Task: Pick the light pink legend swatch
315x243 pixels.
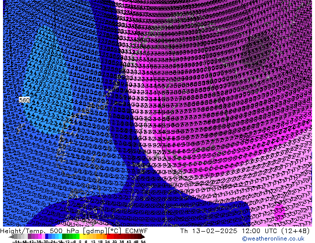Action: pyautogui.click(x=43, y=237)
